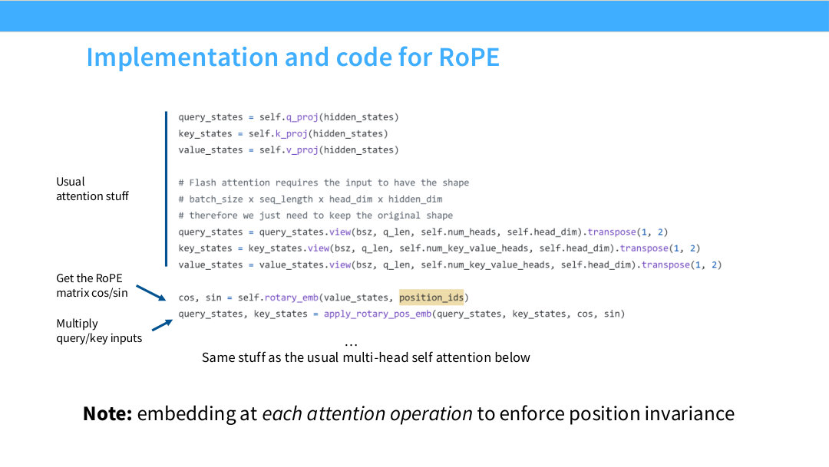Click the italic 'each attention operation' phrase
The image size is (829, 467).
click(x=367, y=413)
